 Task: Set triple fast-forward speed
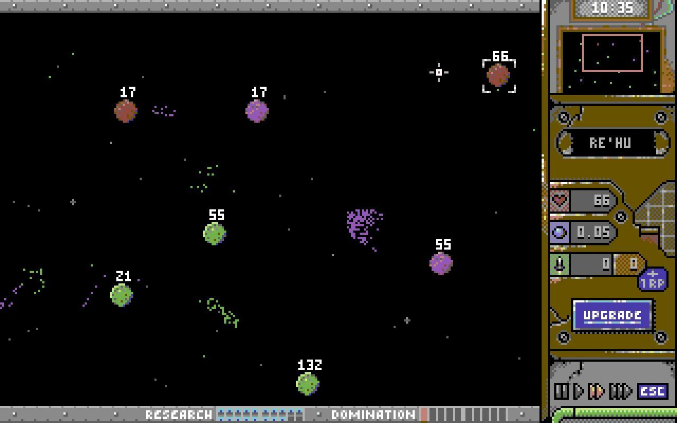click(x=621, y=391)
